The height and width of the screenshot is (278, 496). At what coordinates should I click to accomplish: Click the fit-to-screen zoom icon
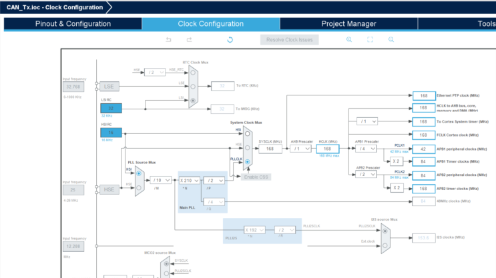(x=370, y=39)
